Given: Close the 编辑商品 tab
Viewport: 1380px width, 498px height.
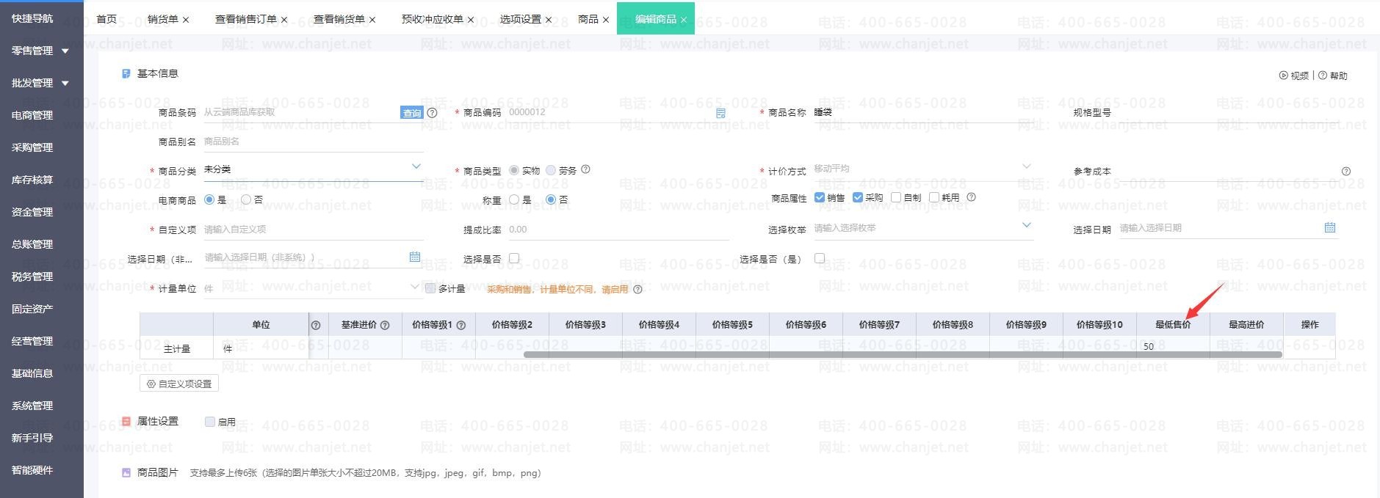Looking at the screenshot, I should point(683,20).
